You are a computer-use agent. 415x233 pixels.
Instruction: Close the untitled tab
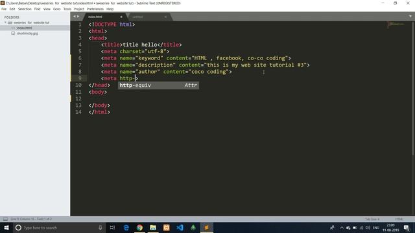tap(166, 17)
